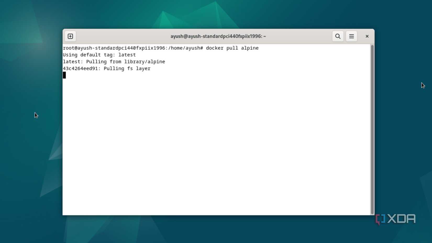Select the docker pull alpine command text
This screenshot has width=432, height=243.
tap(232, 48)
